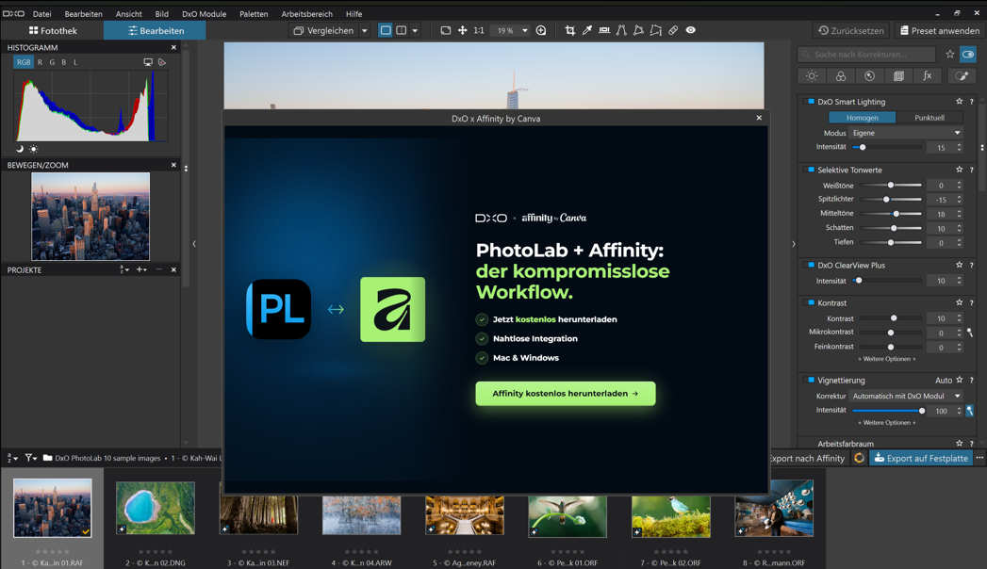This screenshot has height=569, width=987.
Task: Click the Vergleichen button
Action: pyautogui.click(x=323, y=30)
